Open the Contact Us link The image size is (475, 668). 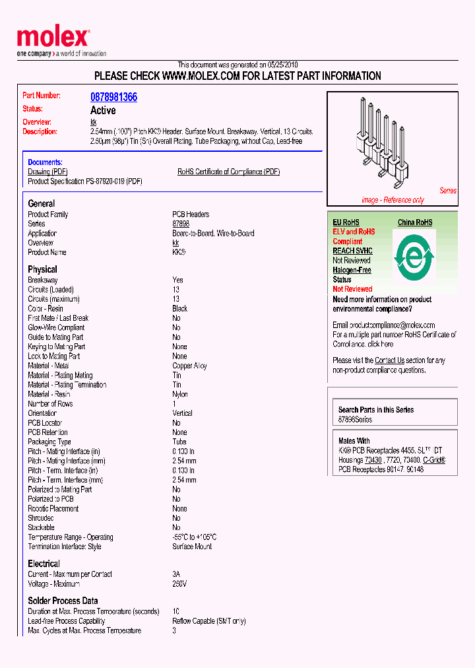[389, 360]
